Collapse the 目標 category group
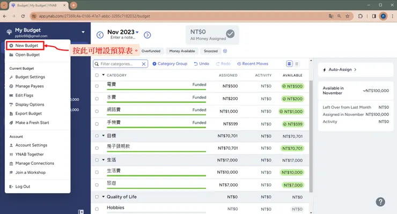 point(104,136)
